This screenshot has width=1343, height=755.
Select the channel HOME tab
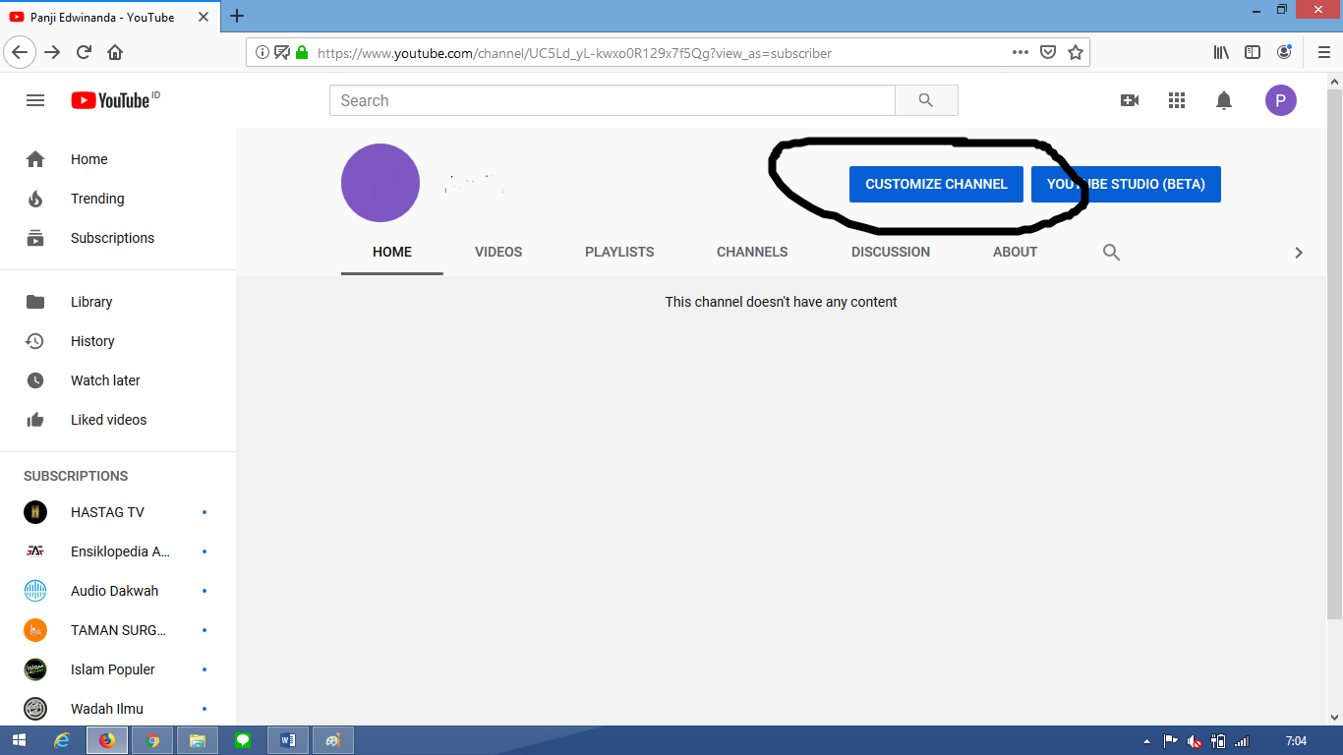coord(392,252)
